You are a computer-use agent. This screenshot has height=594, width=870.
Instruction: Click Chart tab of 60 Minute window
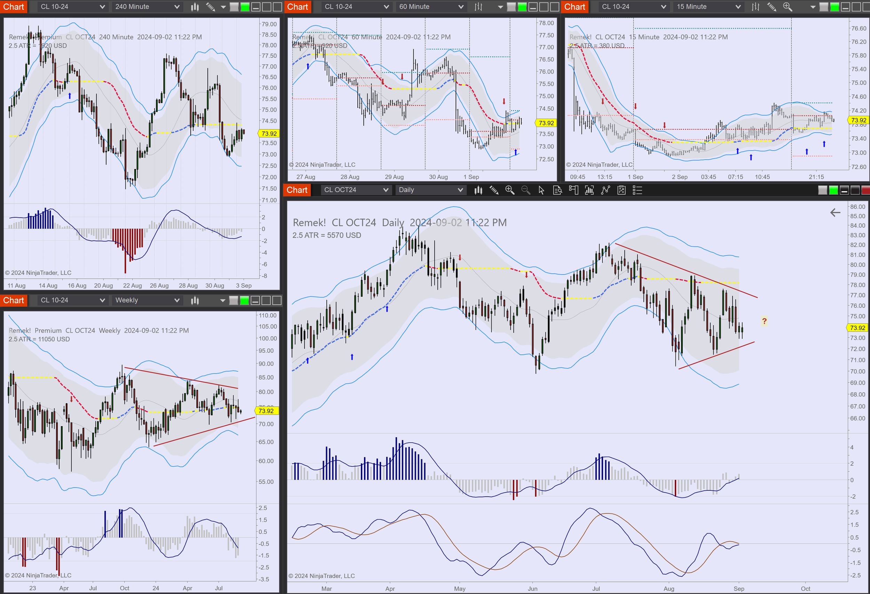click(298, 7)
